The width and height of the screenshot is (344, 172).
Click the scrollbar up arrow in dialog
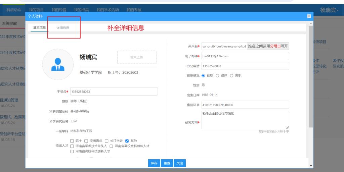point(311,23)
